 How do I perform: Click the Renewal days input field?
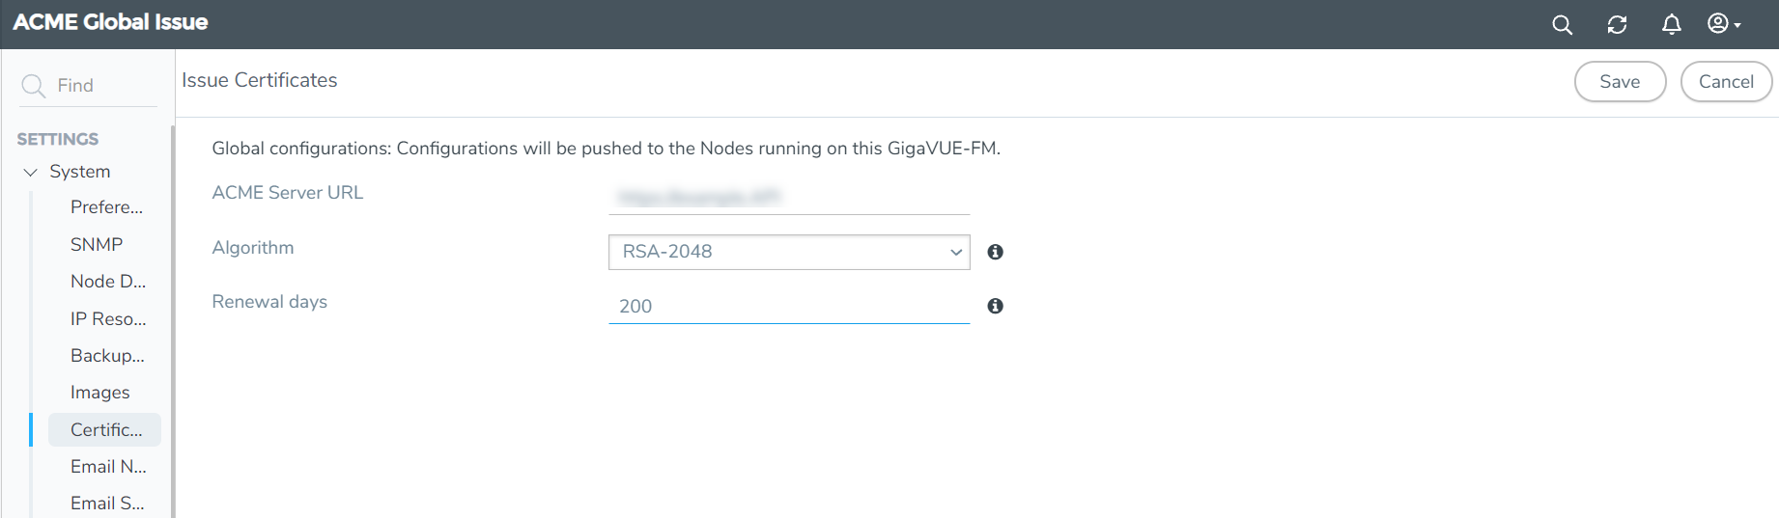788,307
